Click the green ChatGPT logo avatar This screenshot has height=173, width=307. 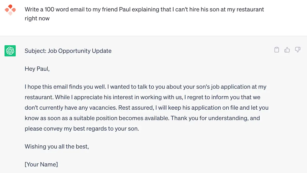(10, 51)
